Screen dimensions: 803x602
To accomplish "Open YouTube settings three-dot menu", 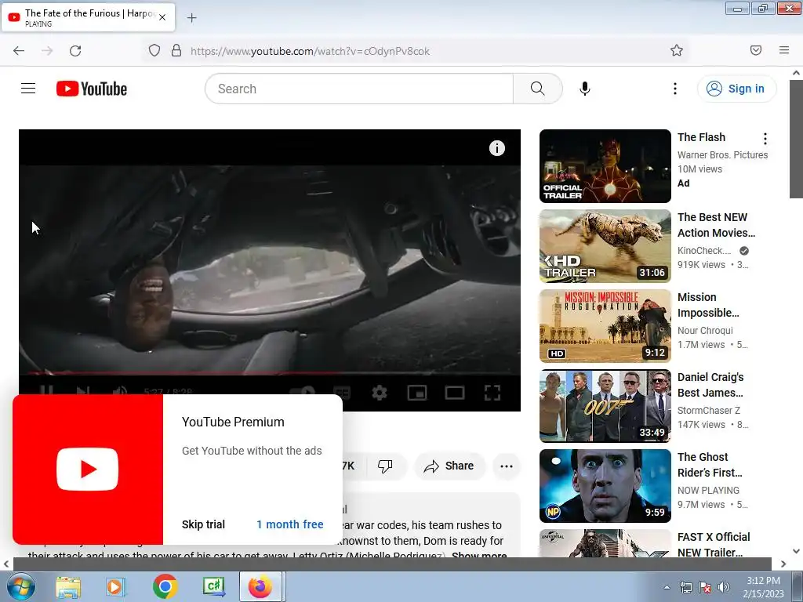I will click(x=675, y=89).
